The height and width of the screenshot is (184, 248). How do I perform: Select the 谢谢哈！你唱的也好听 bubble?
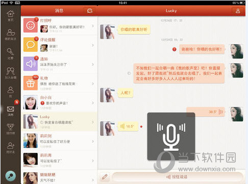(x=202, y=49)
